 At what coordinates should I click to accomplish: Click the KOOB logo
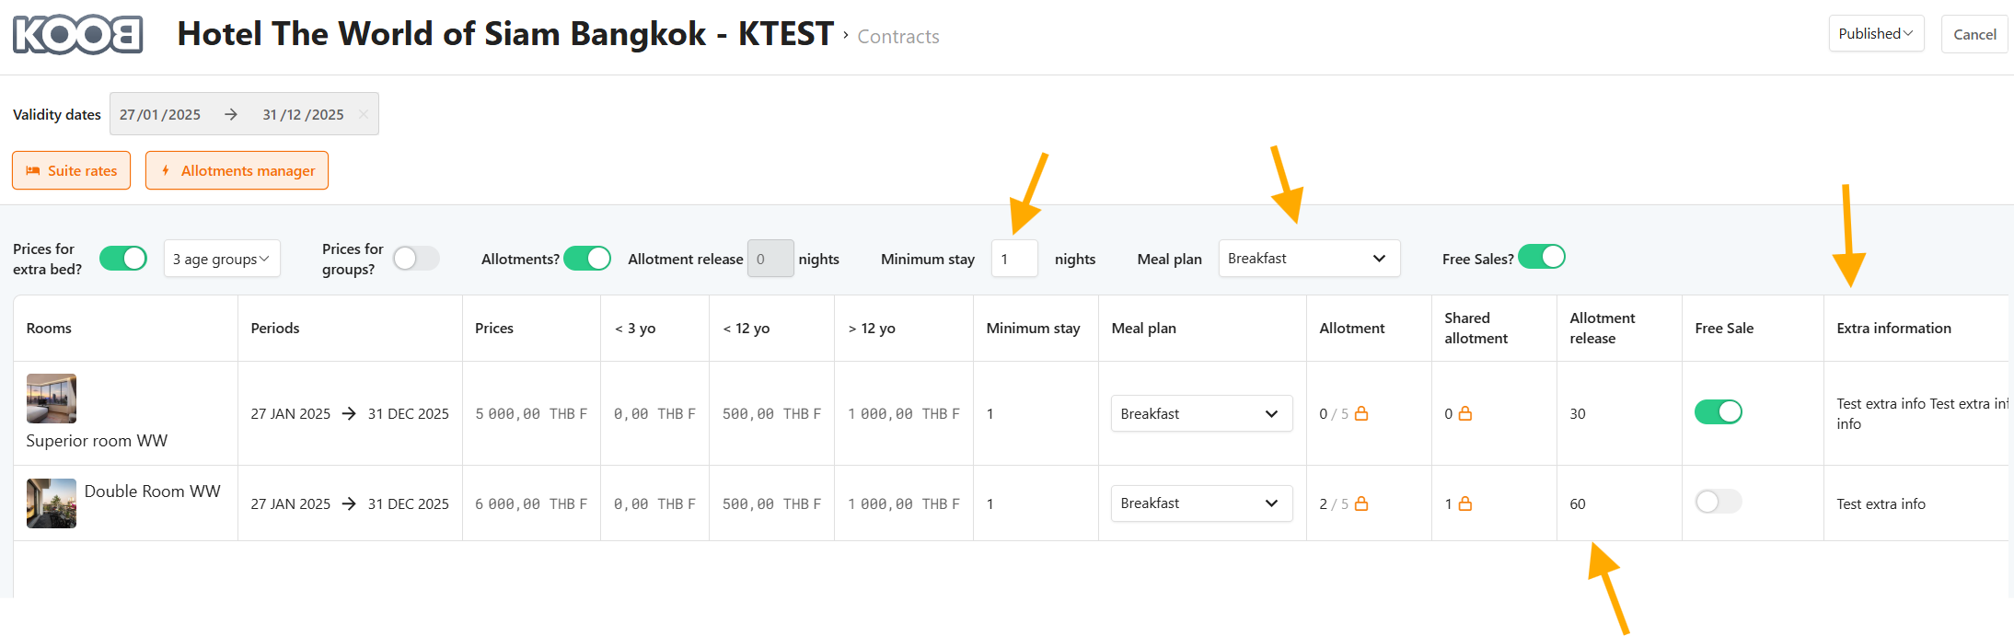[78, 35]
